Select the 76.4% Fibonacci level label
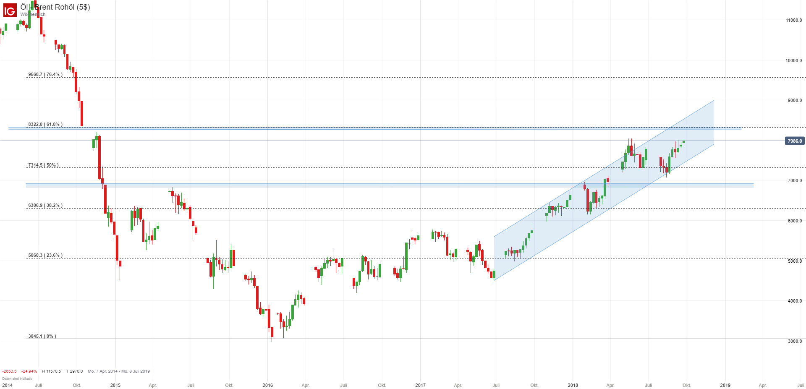The height and width of the screenshot is (389, 806). click(x=45, y=75)
